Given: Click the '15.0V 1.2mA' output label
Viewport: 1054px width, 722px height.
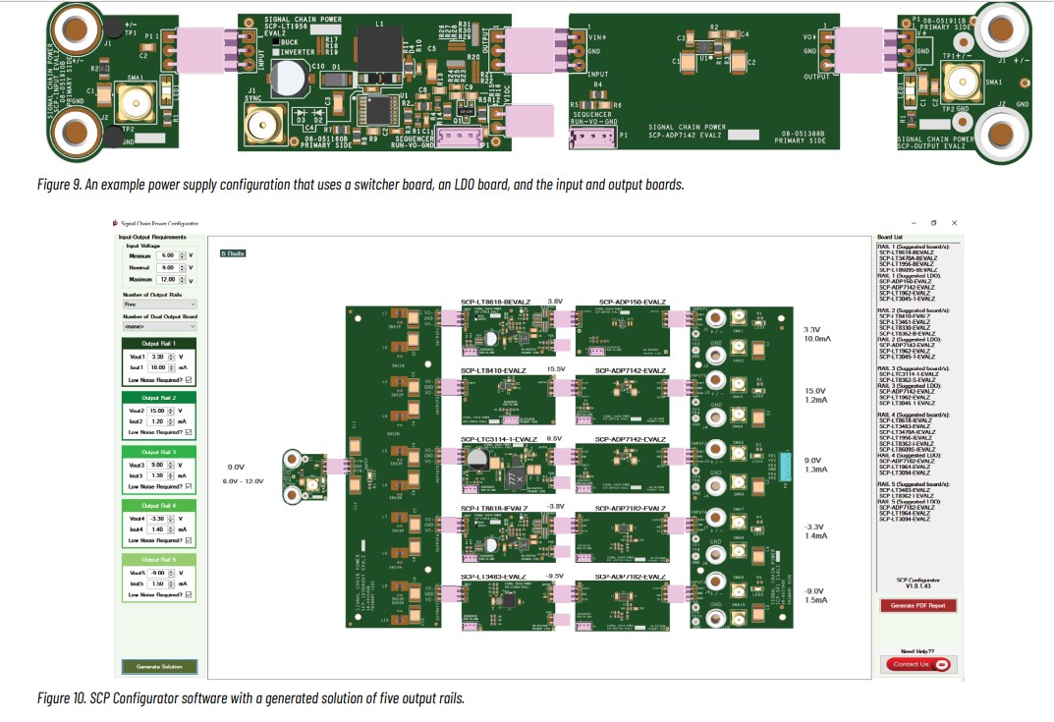Looking at the screenshot, I should [816, 395].
